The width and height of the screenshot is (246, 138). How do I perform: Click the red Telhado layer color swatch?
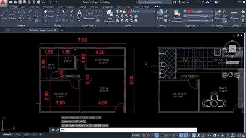tap(129, 11)
